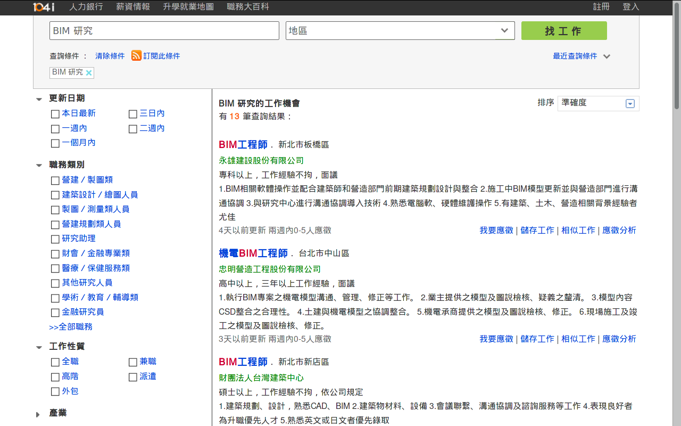Open the 地區 dropdown

pos(400,30)
